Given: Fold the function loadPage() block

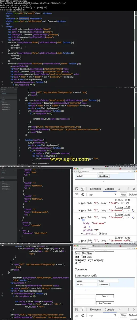Looking at the screenshot, I should click(20, 140).
